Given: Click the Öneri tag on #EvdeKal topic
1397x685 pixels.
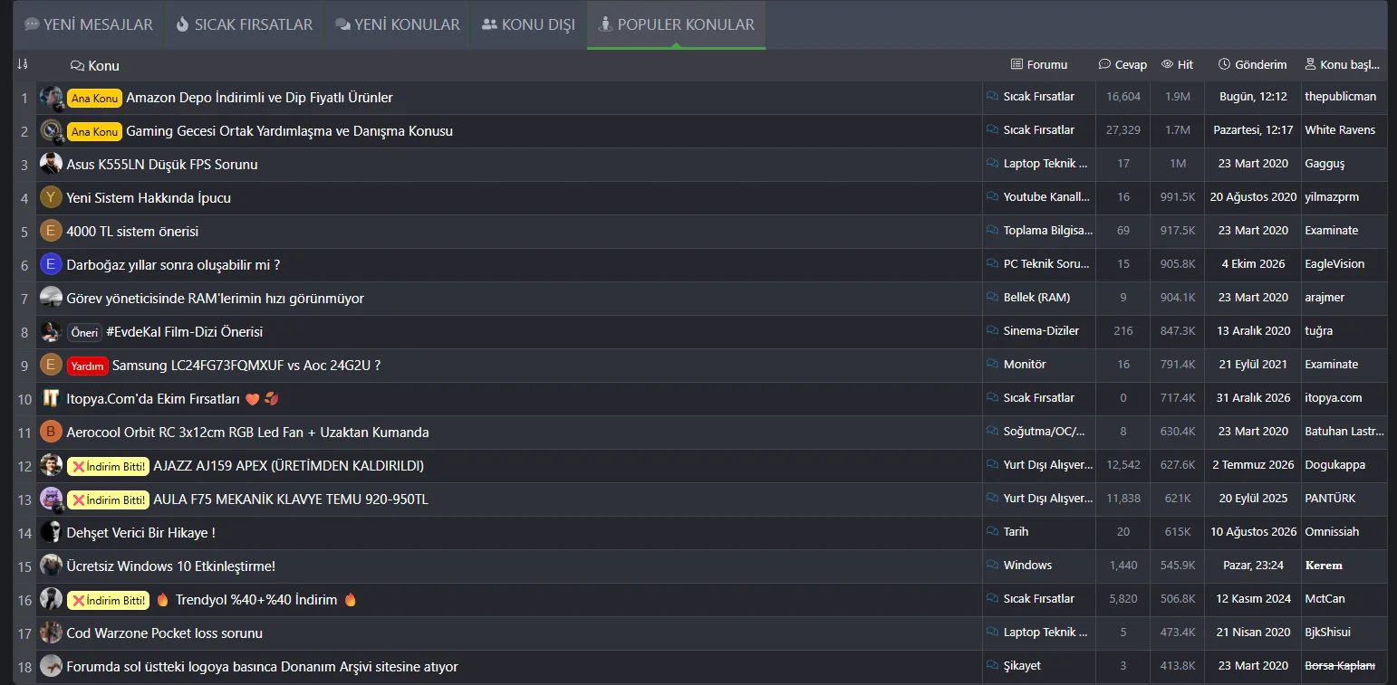Looking at the screenshot, I should pos(84,332).
